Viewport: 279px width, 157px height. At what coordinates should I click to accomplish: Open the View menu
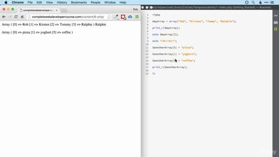49,2
